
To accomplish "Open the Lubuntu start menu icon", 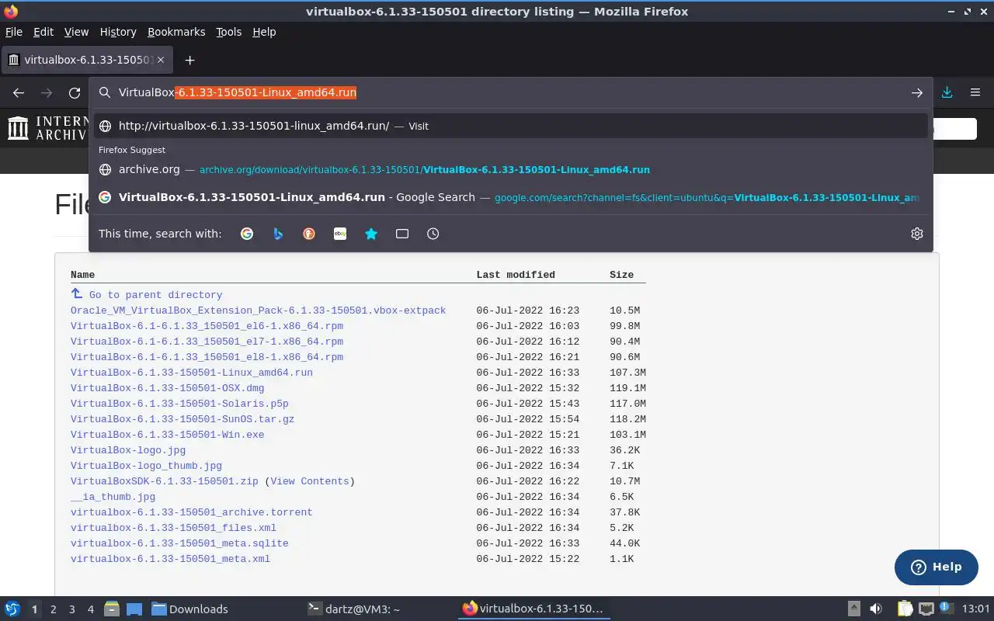I will (12, 609).
